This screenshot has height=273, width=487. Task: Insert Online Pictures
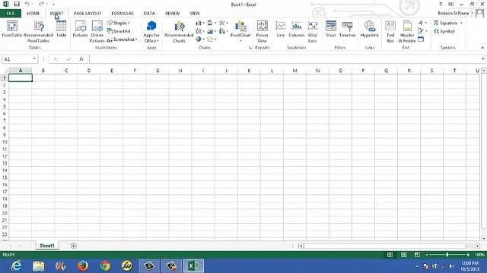pyautogui.click(x=97, y=32)
